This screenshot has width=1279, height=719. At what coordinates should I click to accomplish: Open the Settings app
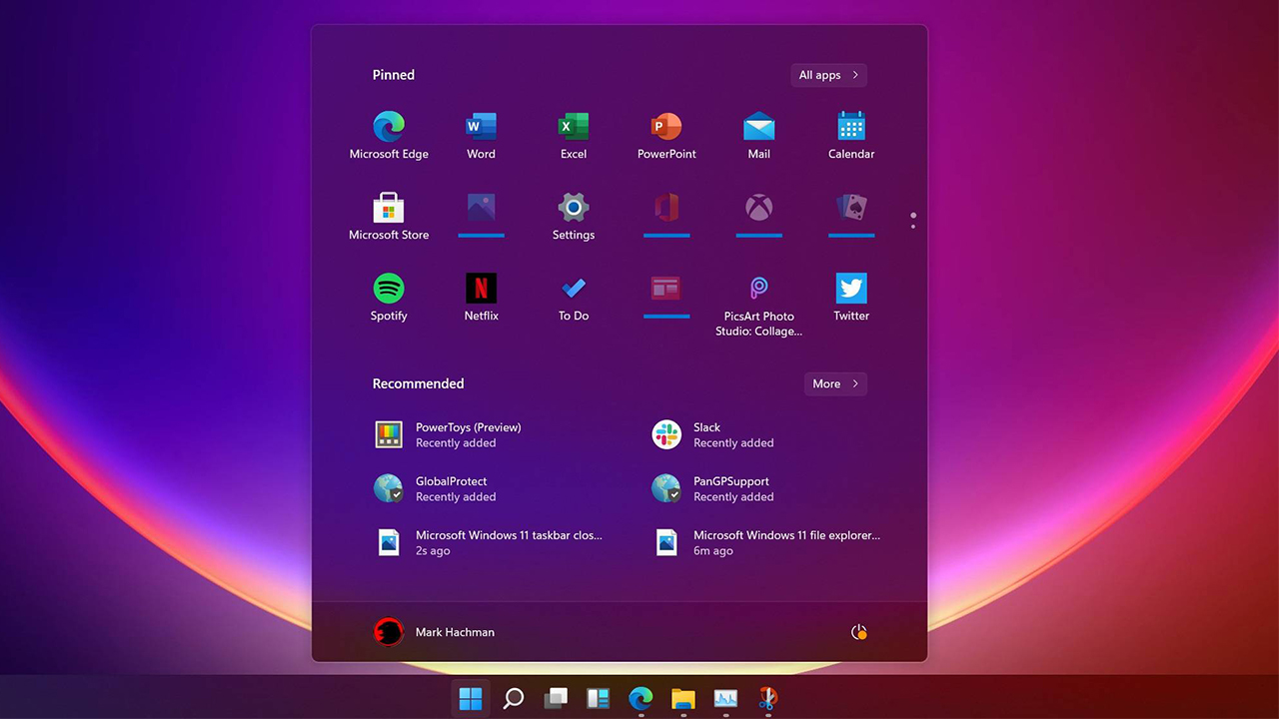(x=573, y=215)
